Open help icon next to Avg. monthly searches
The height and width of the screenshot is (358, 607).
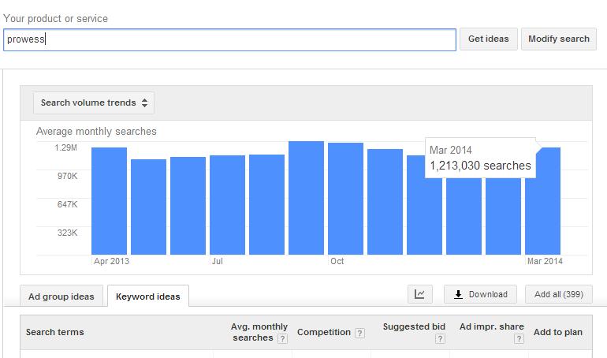coord(282,339)
